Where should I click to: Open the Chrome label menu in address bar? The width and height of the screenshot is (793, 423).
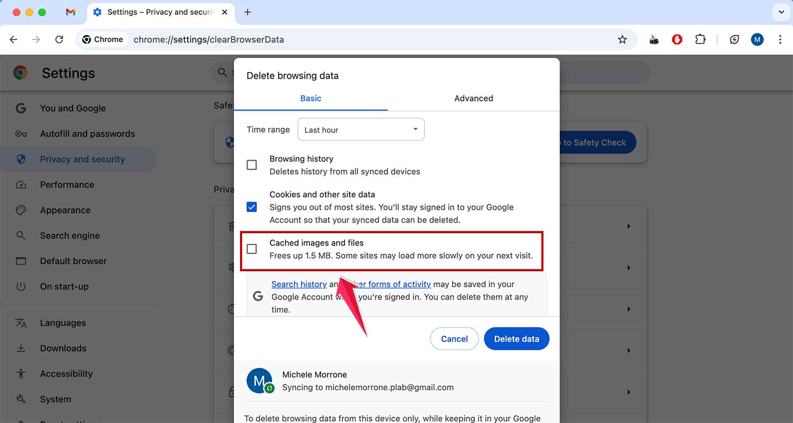click(x=102, y=39)
